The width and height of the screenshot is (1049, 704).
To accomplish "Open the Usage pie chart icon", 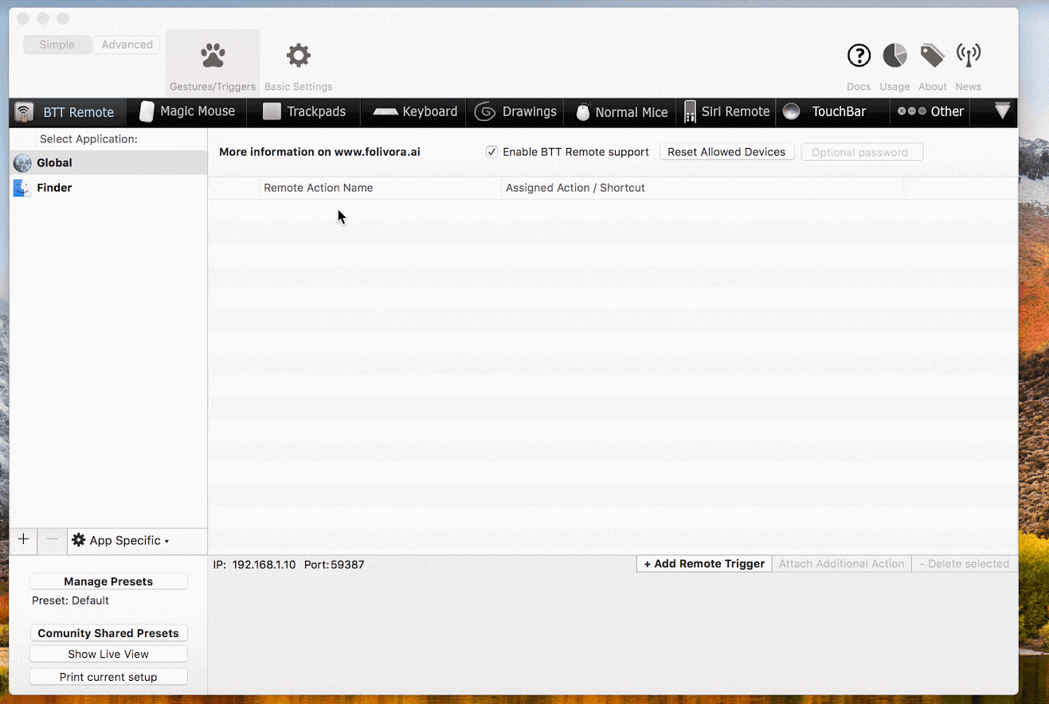I will pyautogui.click(x=894, y=56).
